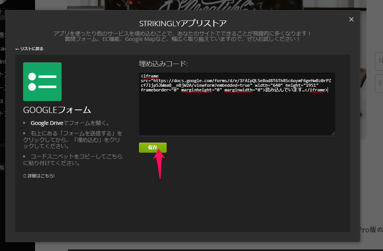Click inside the embed code text area
This screenshot has height=251, width=383.
237,104
